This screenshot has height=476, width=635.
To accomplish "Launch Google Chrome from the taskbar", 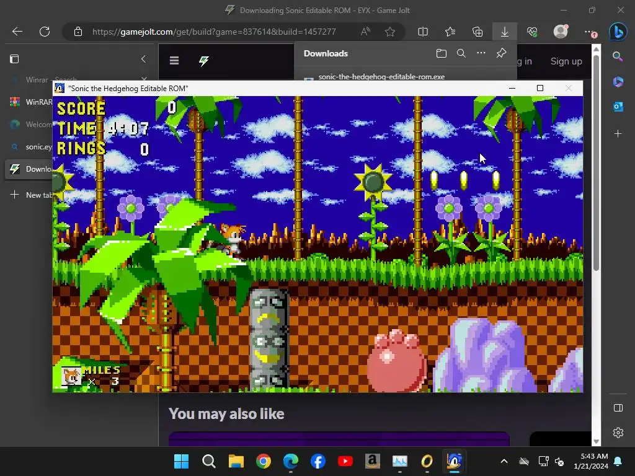I will pos(263,461).
